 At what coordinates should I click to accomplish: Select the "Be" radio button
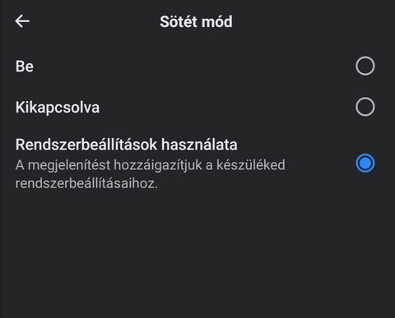365,66
